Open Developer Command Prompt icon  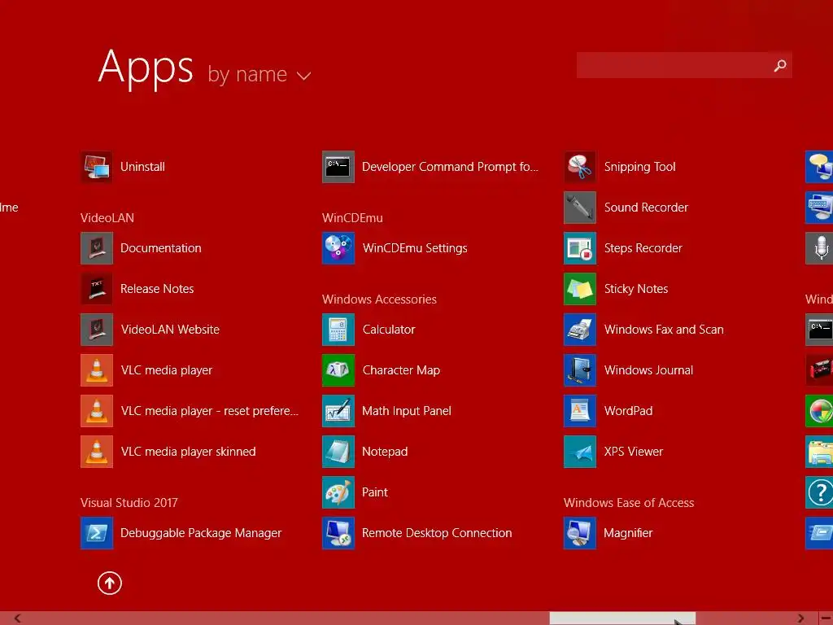click(x=338, y=167)
